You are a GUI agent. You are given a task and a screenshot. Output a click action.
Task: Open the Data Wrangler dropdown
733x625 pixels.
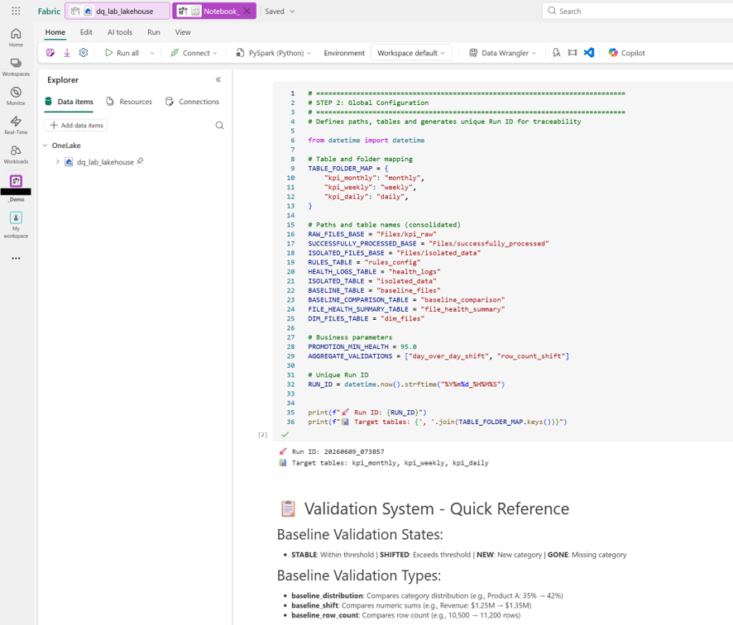tap(502, 53)
